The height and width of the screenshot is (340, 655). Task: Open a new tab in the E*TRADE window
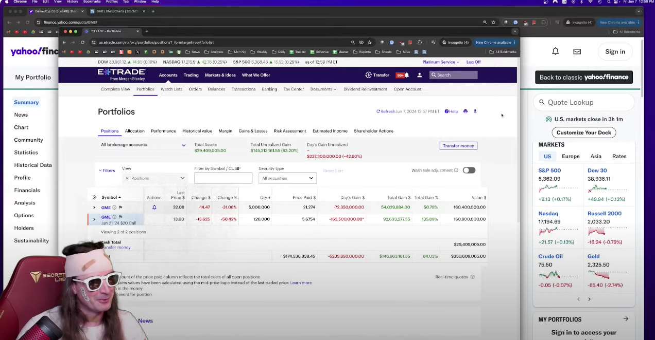[147, 31]
